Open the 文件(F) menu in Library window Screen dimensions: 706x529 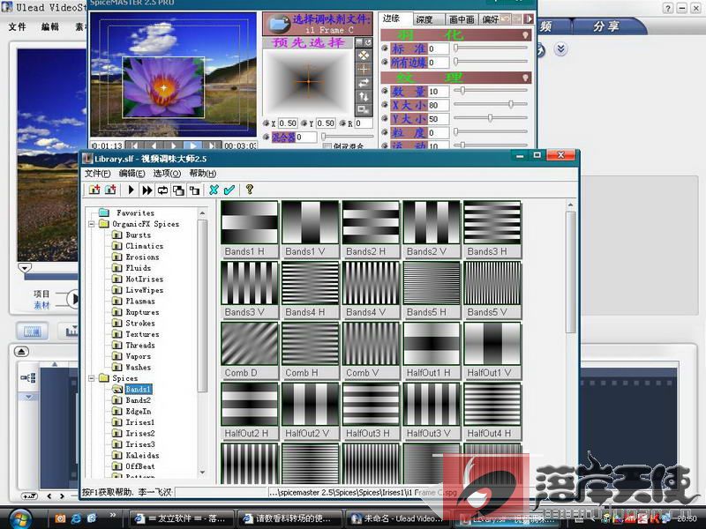98,173
